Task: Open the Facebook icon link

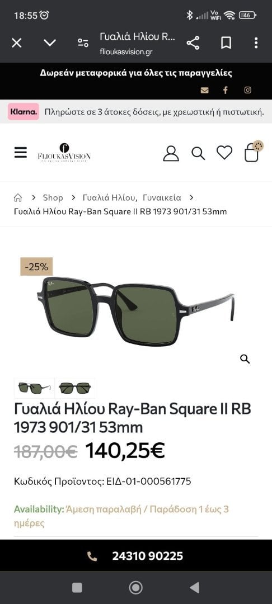Action: click(x=226, y=90)
